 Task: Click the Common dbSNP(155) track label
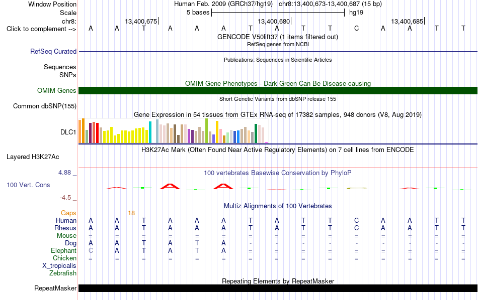pos(44,106)
